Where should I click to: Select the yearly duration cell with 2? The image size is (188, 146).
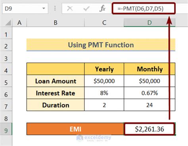[x=104, y=105]
